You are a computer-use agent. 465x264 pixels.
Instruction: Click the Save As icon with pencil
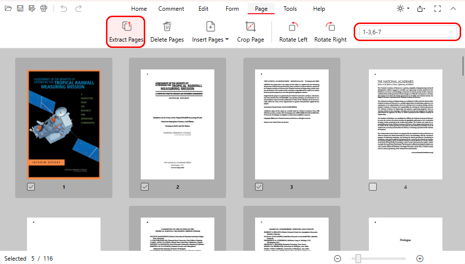pos(32,8)
